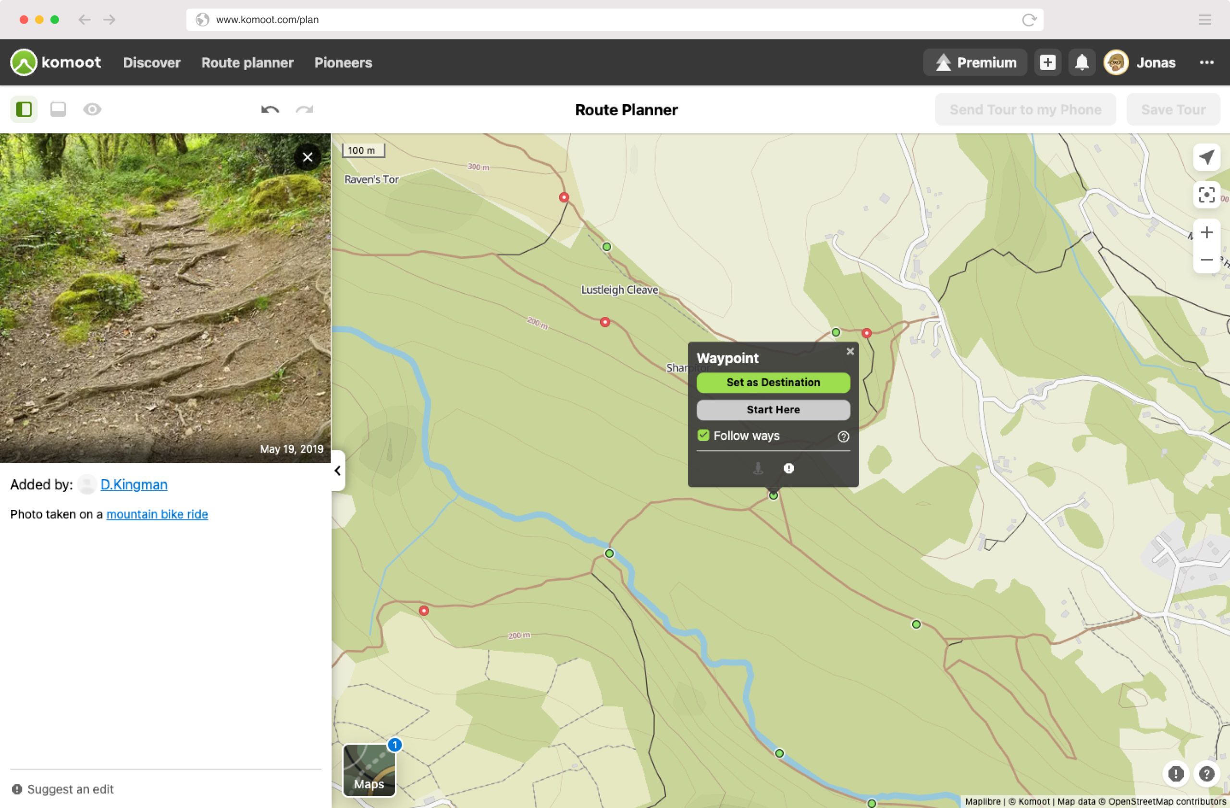
Task: Go to the Pioneers page
Action: (x=343, y=62)
